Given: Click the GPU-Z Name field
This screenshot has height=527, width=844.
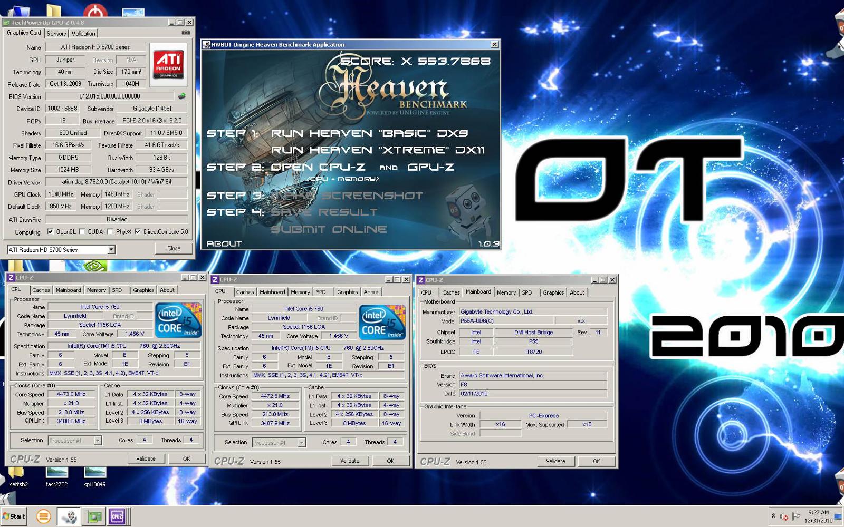Looking at the screenshot, I should [95, 47].
